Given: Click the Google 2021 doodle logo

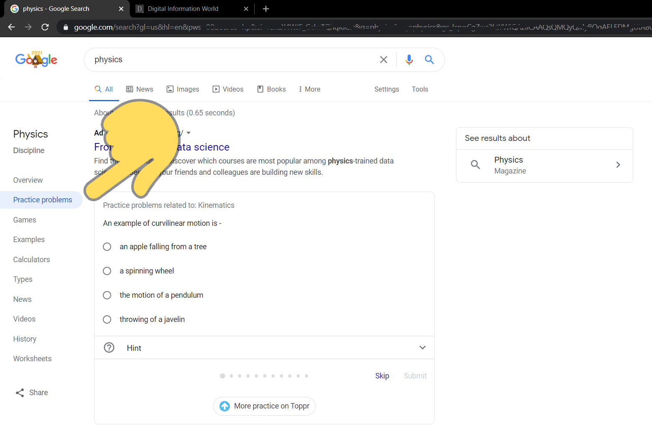Looking at the screenshot, I should click(36, 59).
